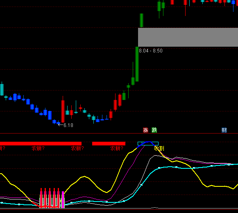Click the magenta signal bar after the red spikes

(x=63, y=199)
